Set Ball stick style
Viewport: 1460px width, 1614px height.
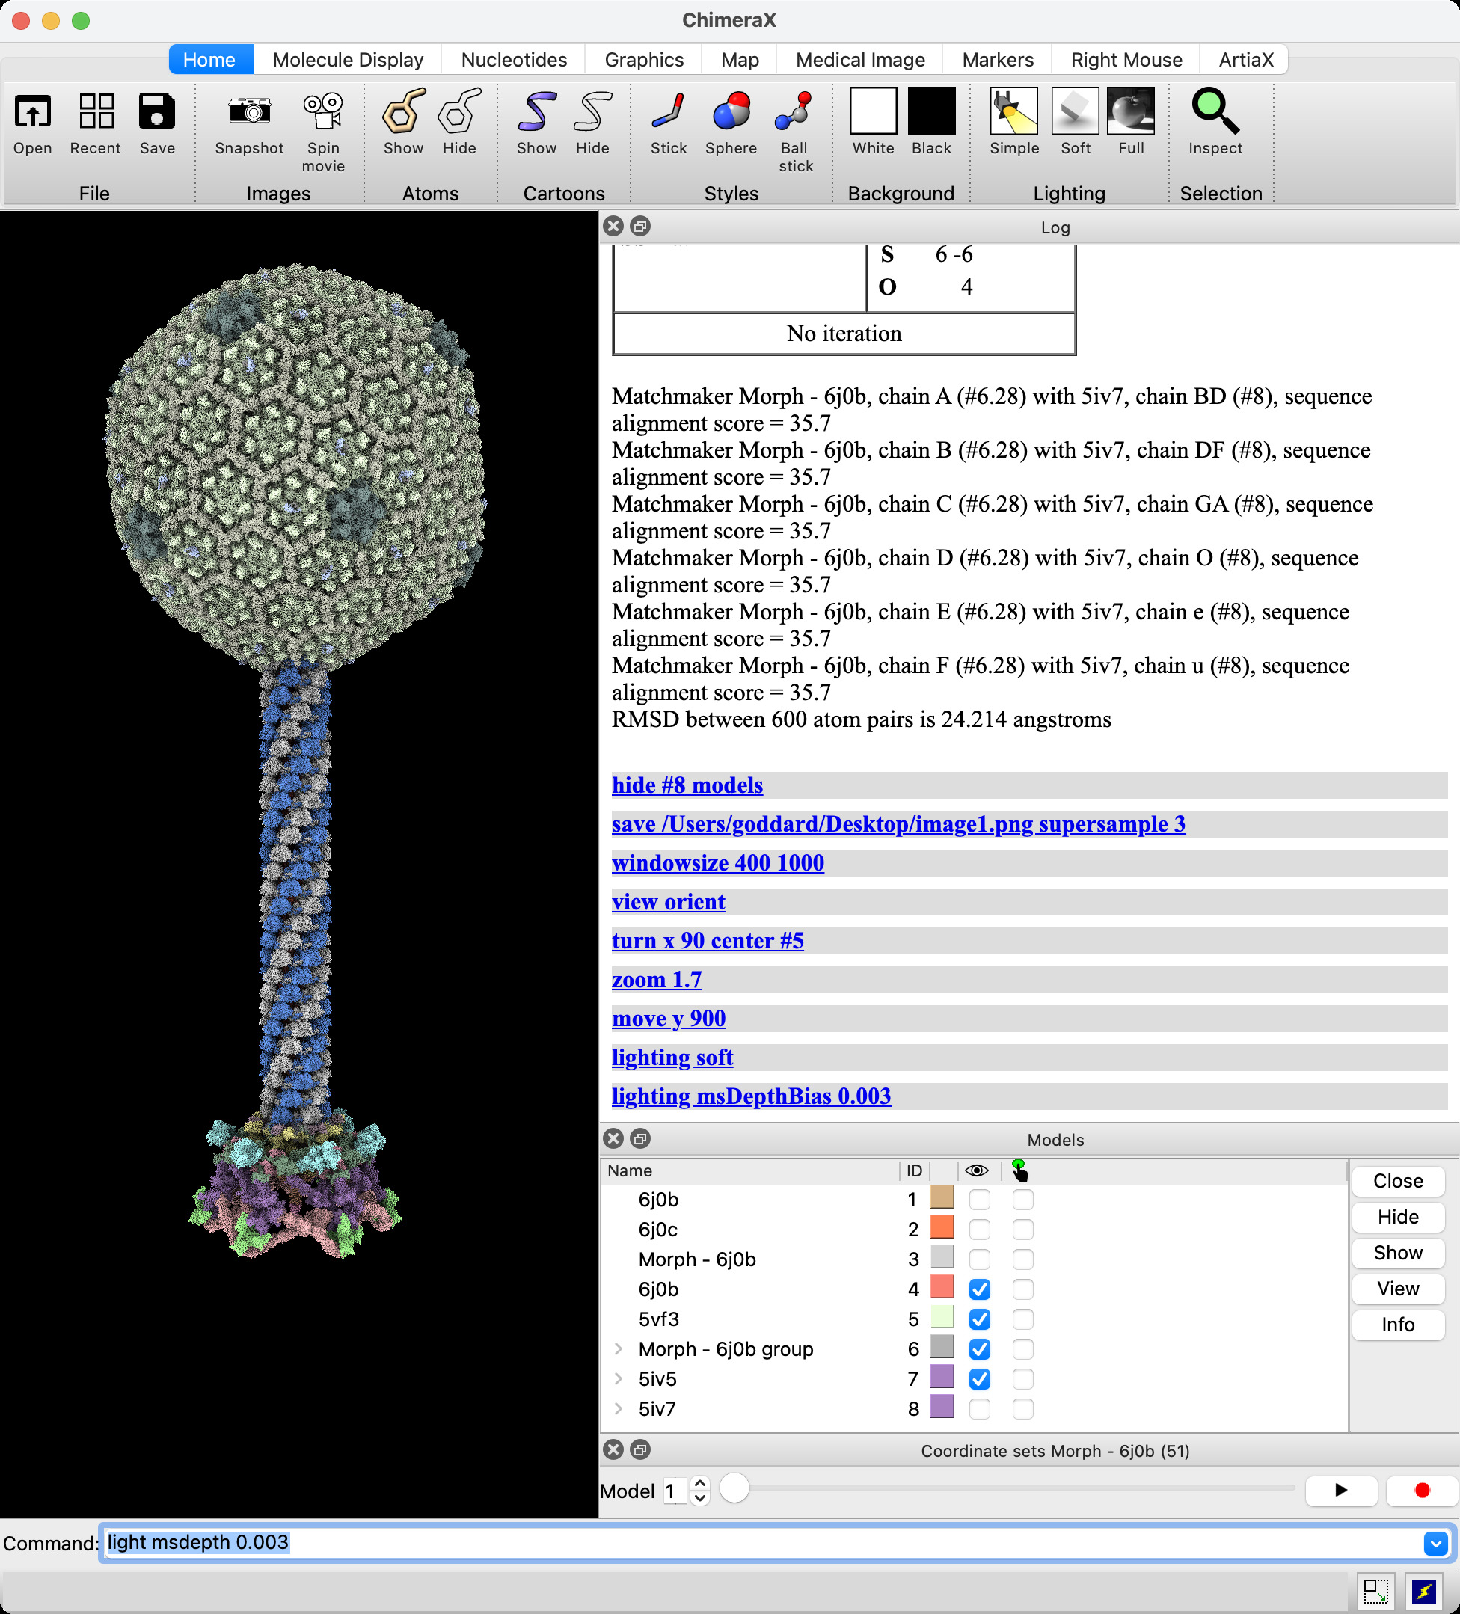(x=795, y=112)
